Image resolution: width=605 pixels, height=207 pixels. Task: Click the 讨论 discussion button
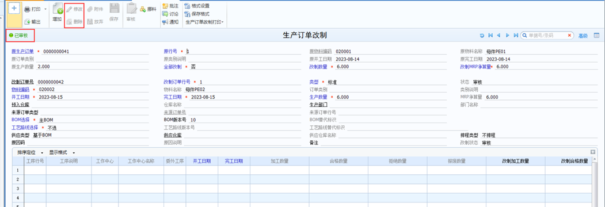pyautogui.click(x=170, y=14)
